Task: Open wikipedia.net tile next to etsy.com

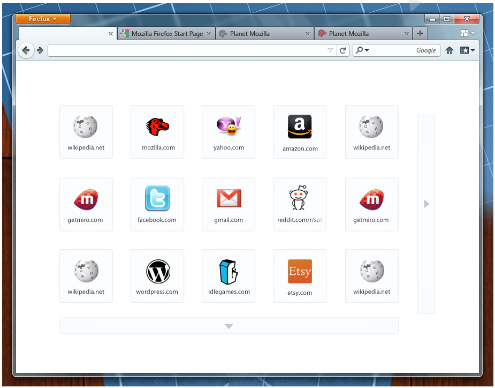Action: click(372, 276)
